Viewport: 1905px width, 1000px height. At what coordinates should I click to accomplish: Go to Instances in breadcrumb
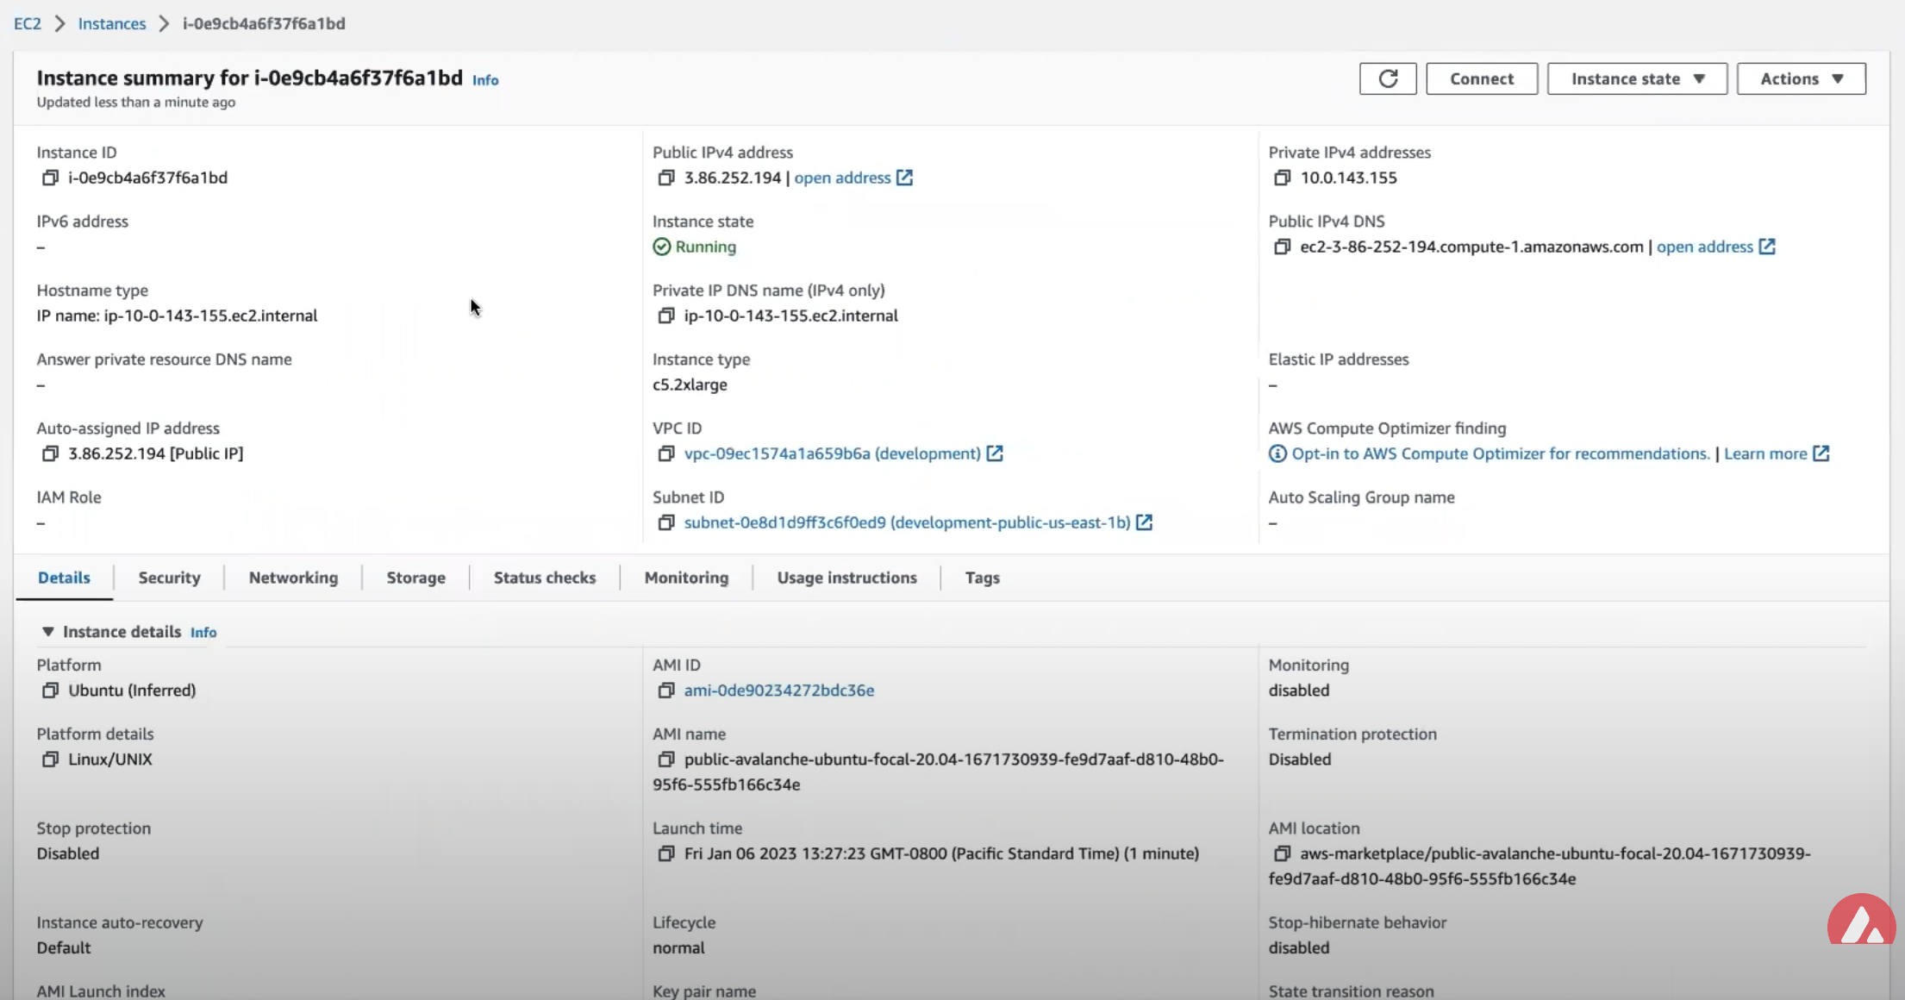click(x=112, y=23)
